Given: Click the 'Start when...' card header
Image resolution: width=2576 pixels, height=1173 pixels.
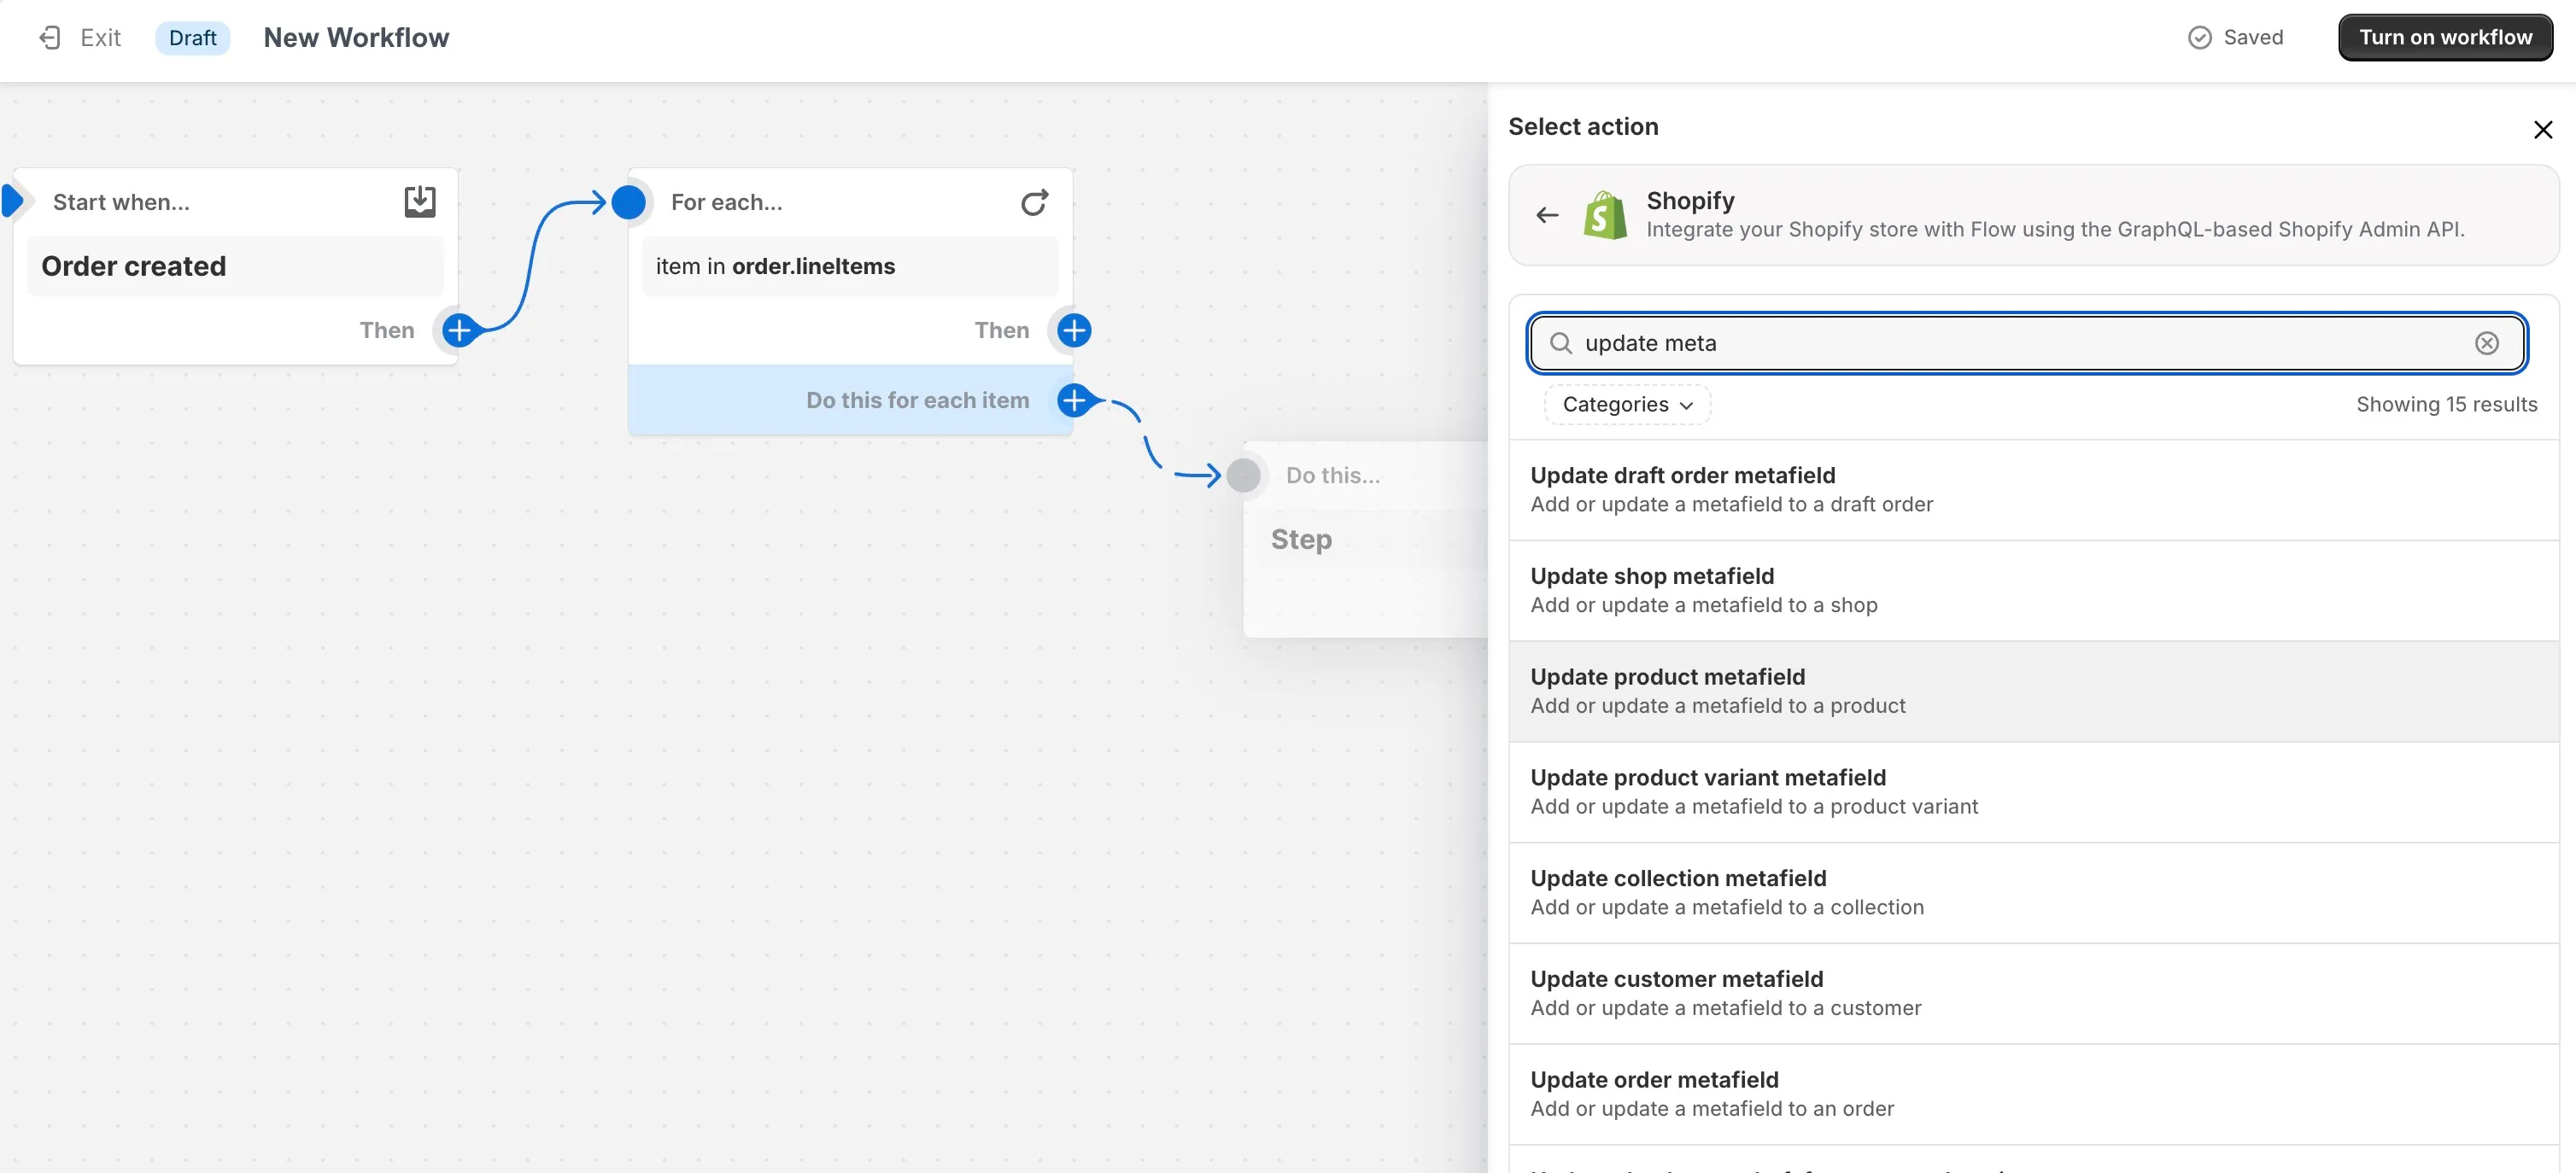Looking at the screenshot, I should 121,201.
